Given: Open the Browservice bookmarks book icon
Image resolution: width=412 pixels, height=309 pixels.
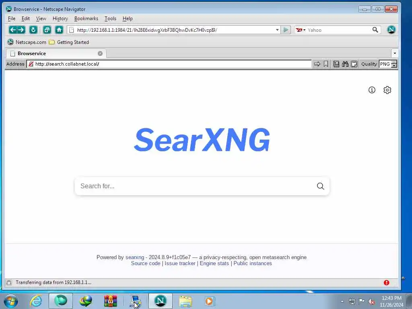Looking at the screenshot, I should click(336, 64).
